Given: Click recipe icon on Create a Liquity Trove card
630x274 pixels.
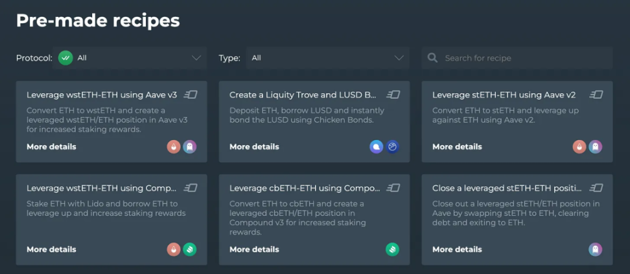Looking at the screenshot, I should (x=393, y=95).
